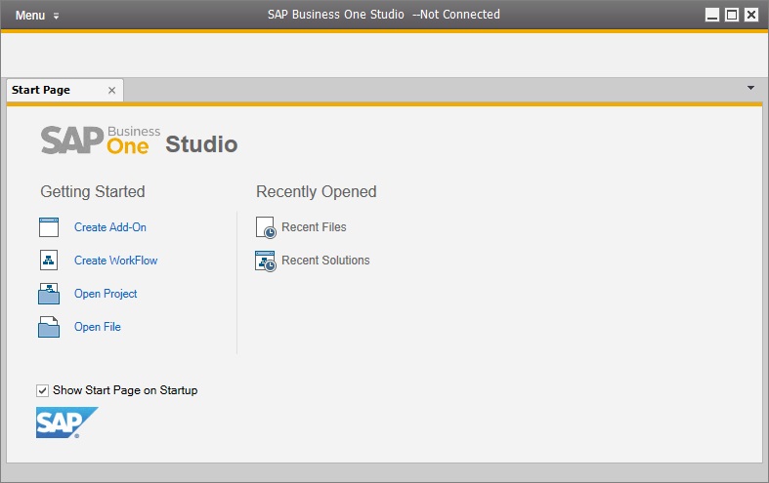The image size is (769, 483).
Task: Choose the Open File link text
Action: (x=98, y=327)
